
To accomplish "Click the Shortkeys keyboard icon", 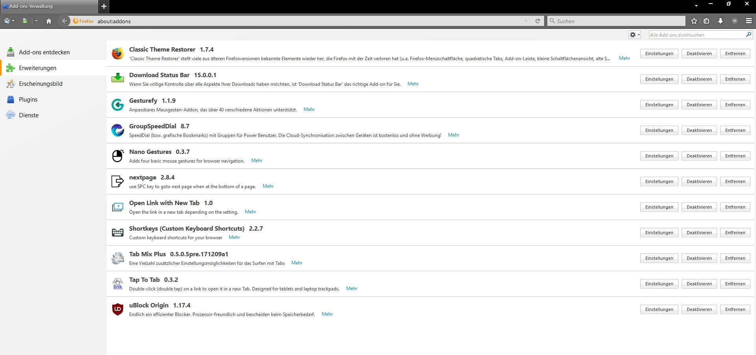I will (117, 233).
